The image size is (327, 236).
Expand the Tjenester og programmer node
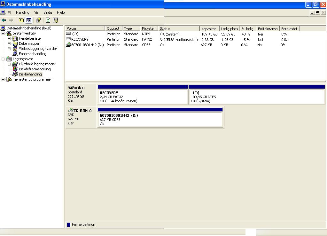click(x=3, y=79)
